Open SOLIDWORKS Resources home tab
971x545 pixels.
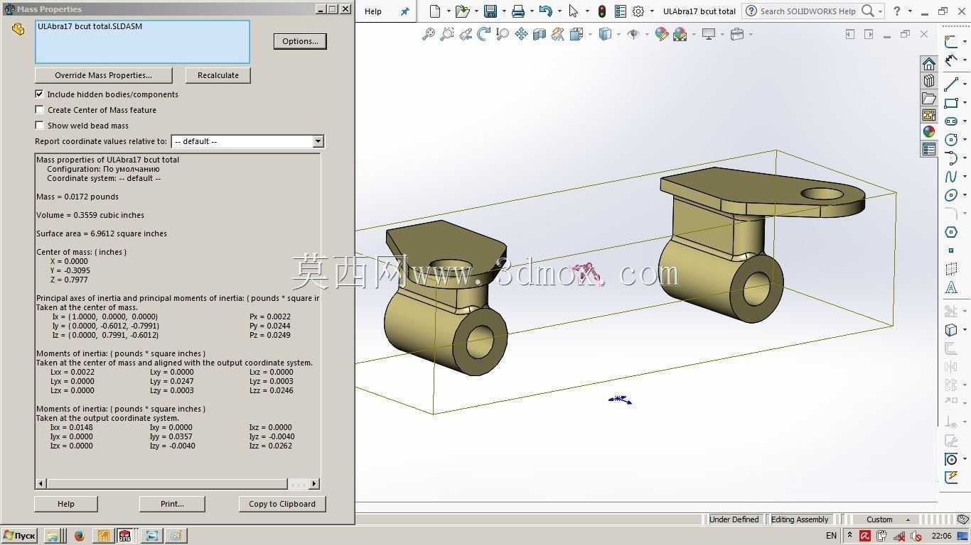pyautogui.click(x=929, y=64)
